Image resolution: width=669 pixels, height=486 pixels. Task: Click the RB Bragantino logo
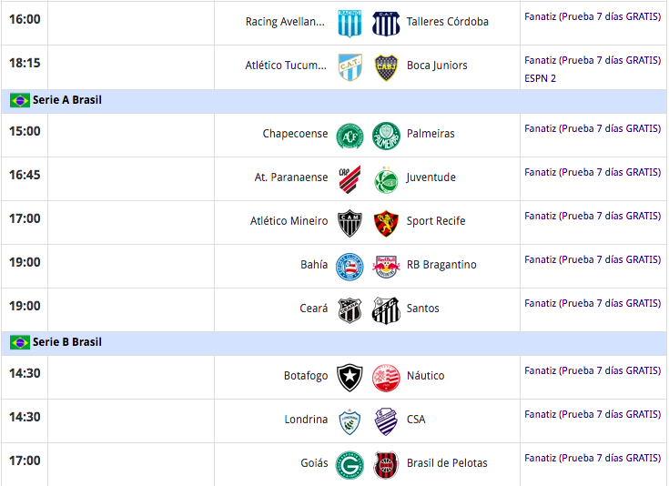pos(386,266)
